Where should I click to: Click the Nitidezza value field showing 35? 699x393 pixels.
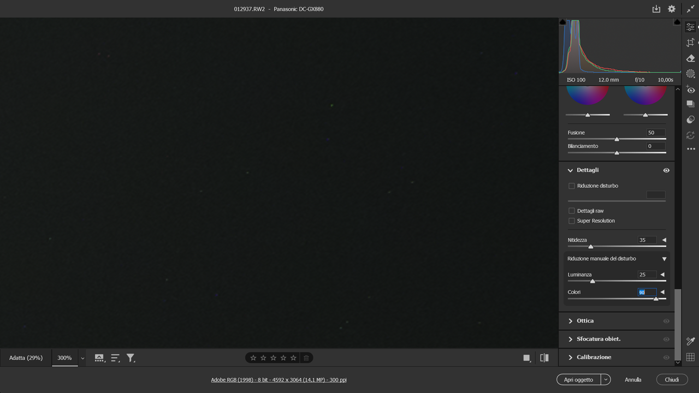pyautogui.click(x=647, y=240)
